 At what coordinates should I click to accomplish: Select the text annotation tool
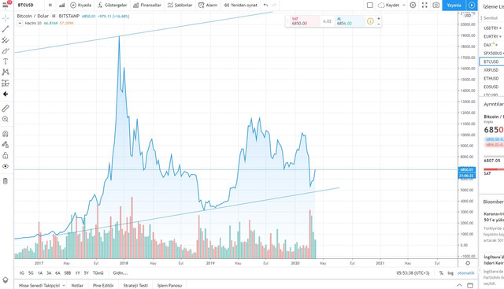coord(6,61)
